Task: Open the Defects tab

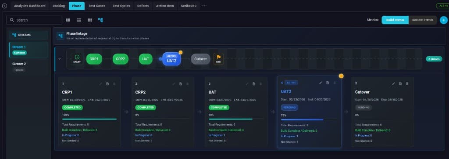Action: tap(143, 6)
